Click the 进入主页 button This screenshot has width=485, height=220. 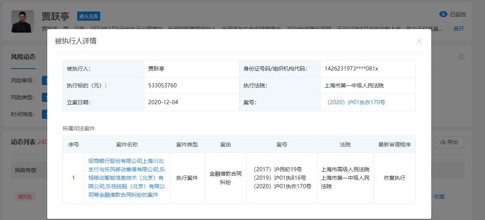pos(88,16)
